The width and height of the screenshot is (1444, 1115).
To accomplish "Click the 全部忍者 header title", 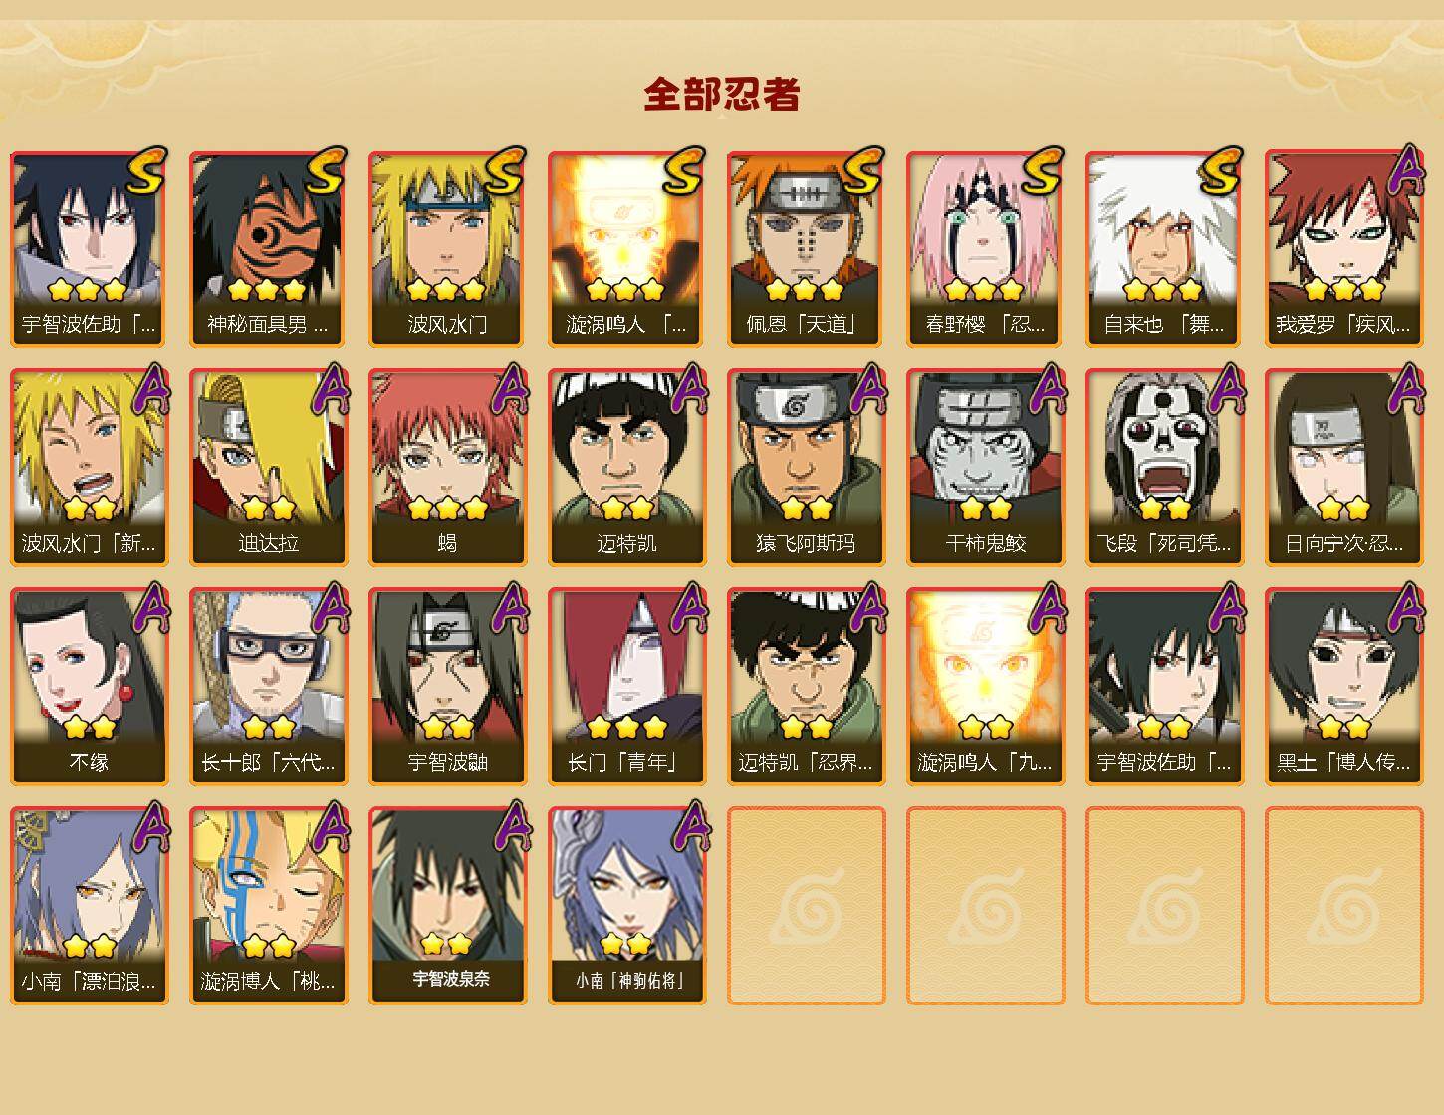I will (x=722, y=94).
